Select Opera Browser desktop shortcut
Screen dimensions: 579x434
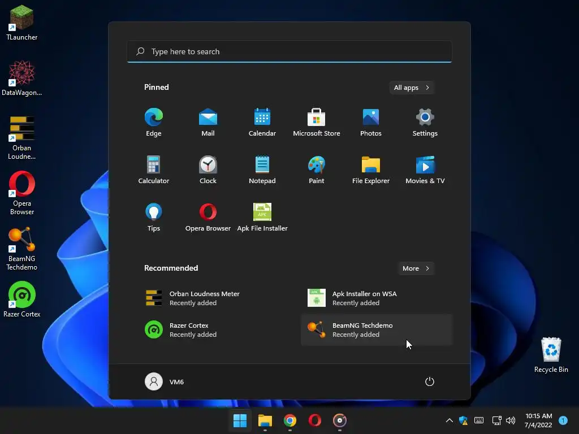22,193
